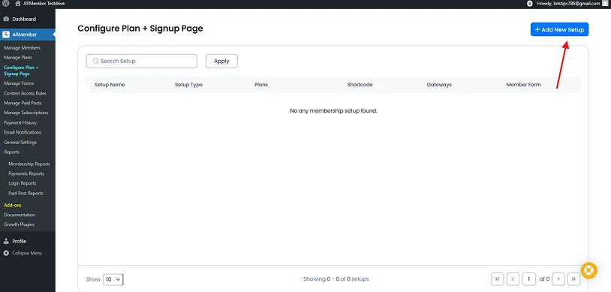Go to the next page arrow
Image resolution: width=611 pixels, height=292 pixels.
(x=558, y=278)
